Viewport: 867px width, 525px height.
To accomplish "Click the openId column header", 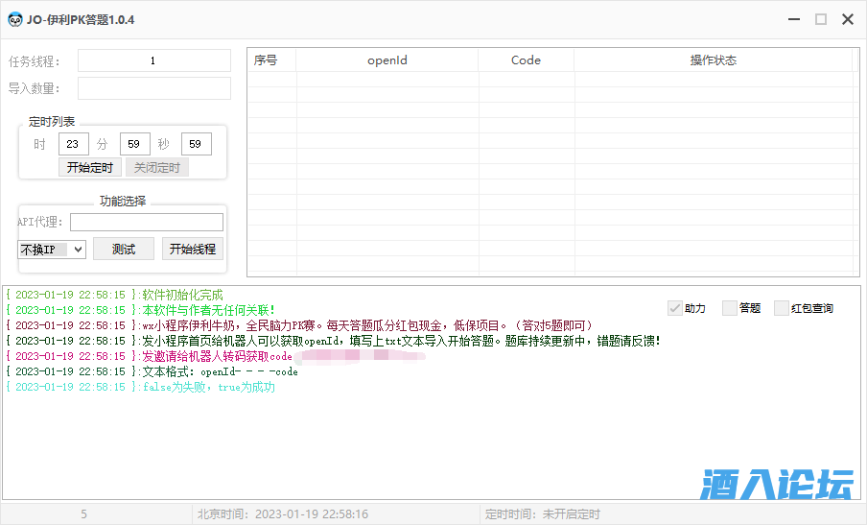I will (387, 60).
